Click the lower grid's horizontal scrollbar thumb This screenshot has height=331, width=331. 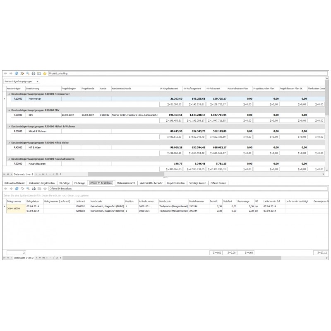coord(172,258)
